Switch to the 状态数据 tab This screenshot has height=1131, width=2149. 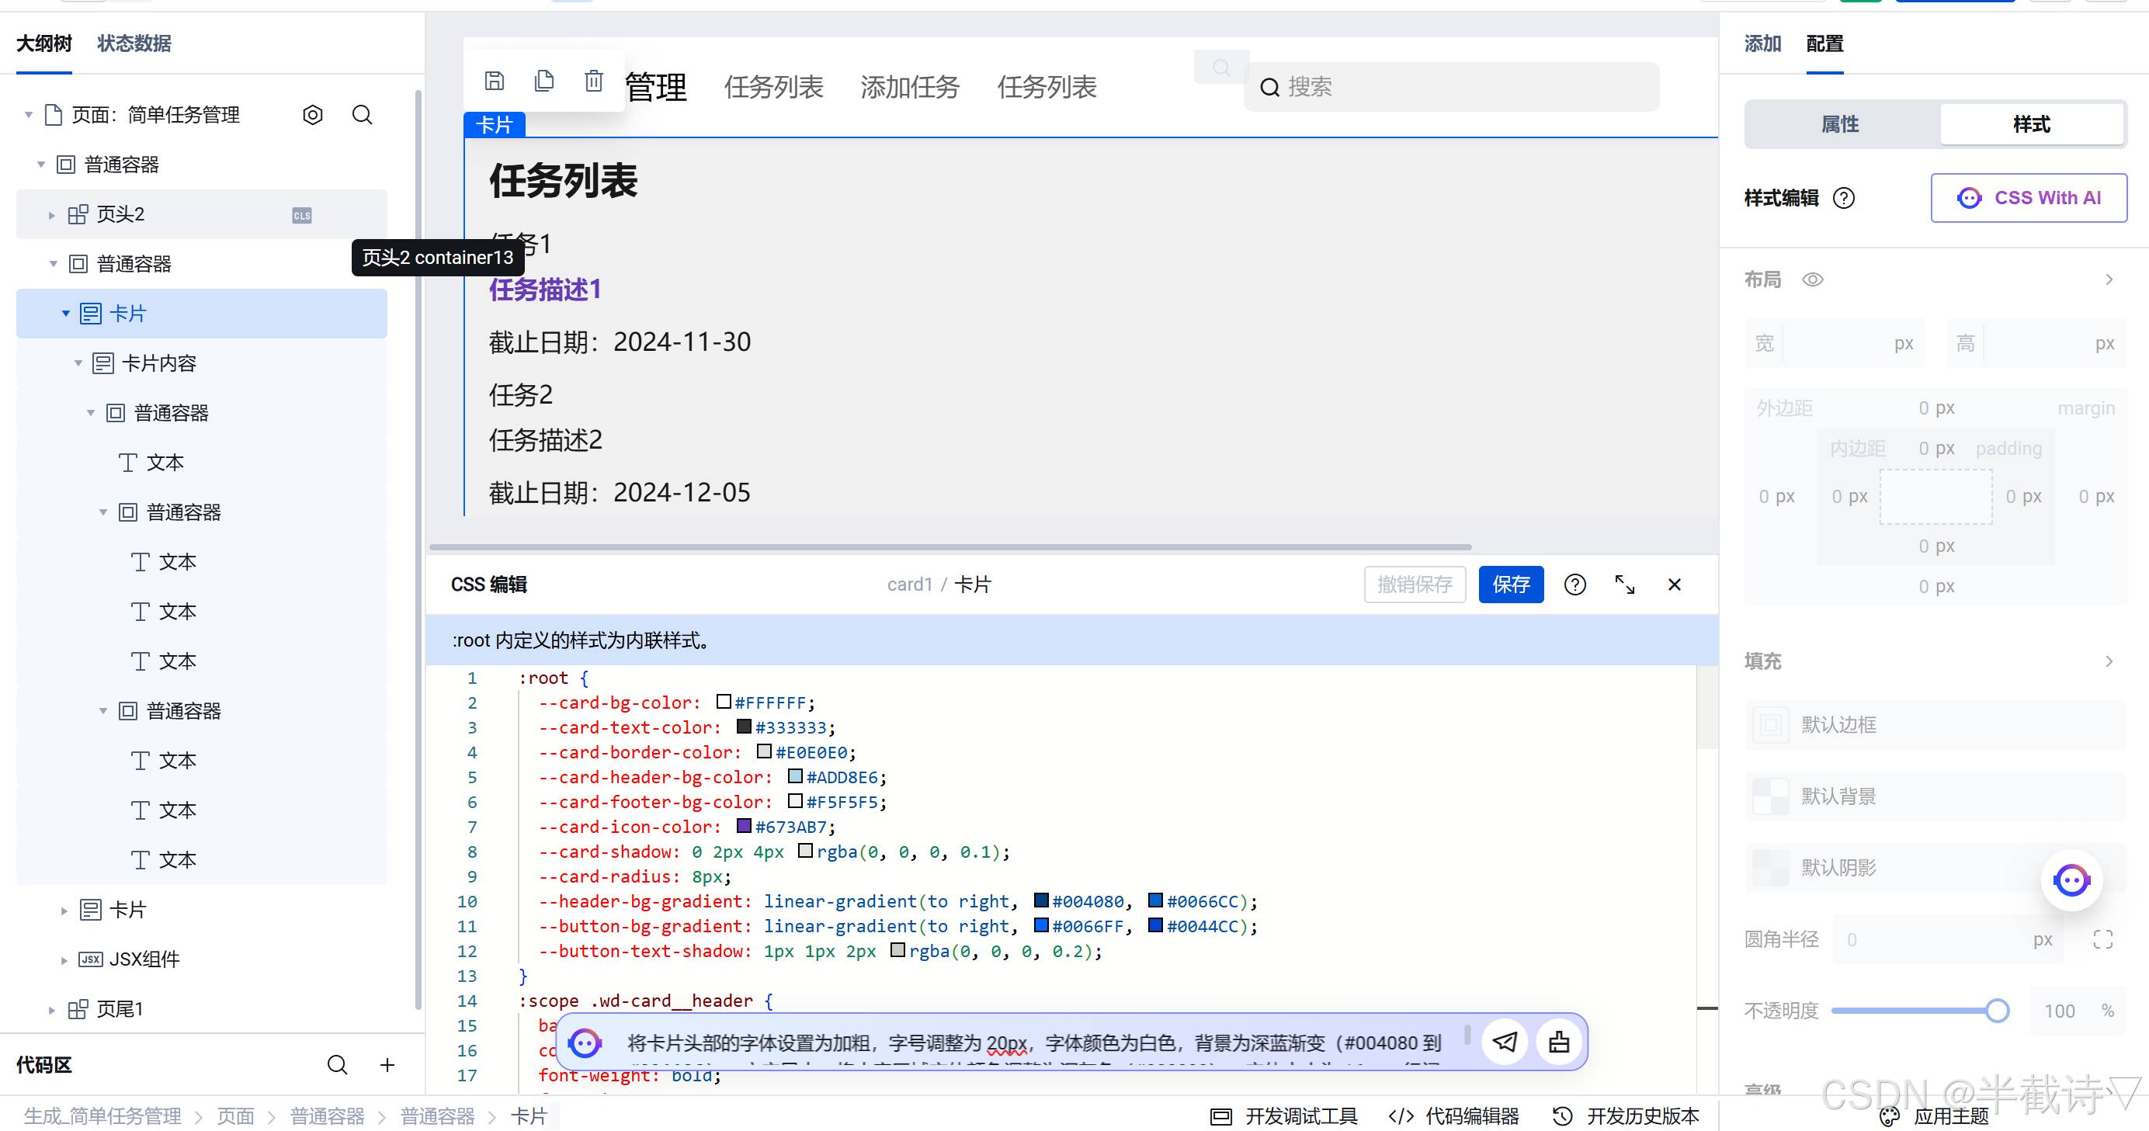tap(134, 43)
